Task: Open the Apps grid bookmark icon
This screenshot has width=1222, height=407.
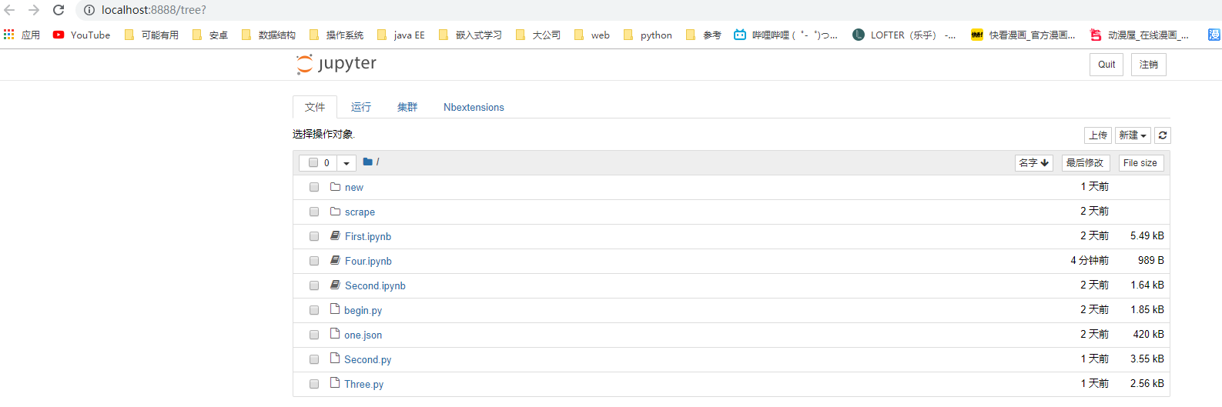Action: (x=9, y=35)
